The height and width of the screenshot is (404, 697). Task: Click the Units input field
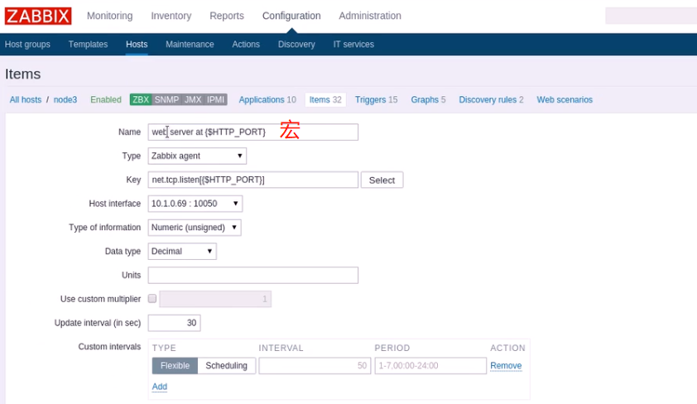point(253,275)
